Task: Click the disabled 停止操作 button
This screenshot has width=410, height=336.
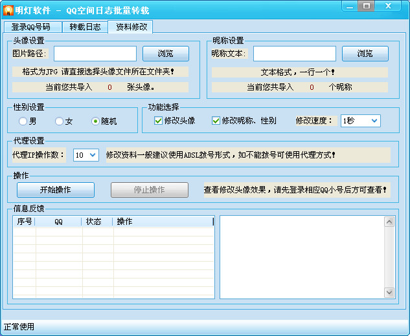Action: [150, 190]
